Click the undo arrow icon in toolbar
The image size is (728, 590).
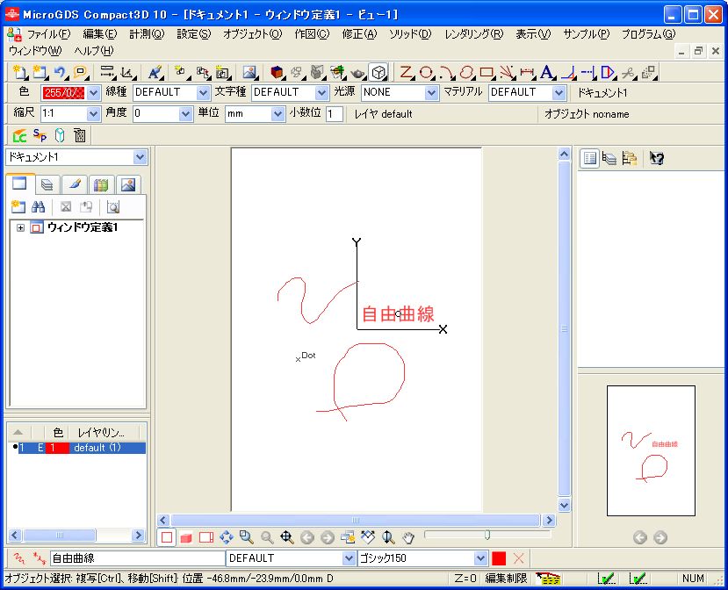[x=60, y=72]
